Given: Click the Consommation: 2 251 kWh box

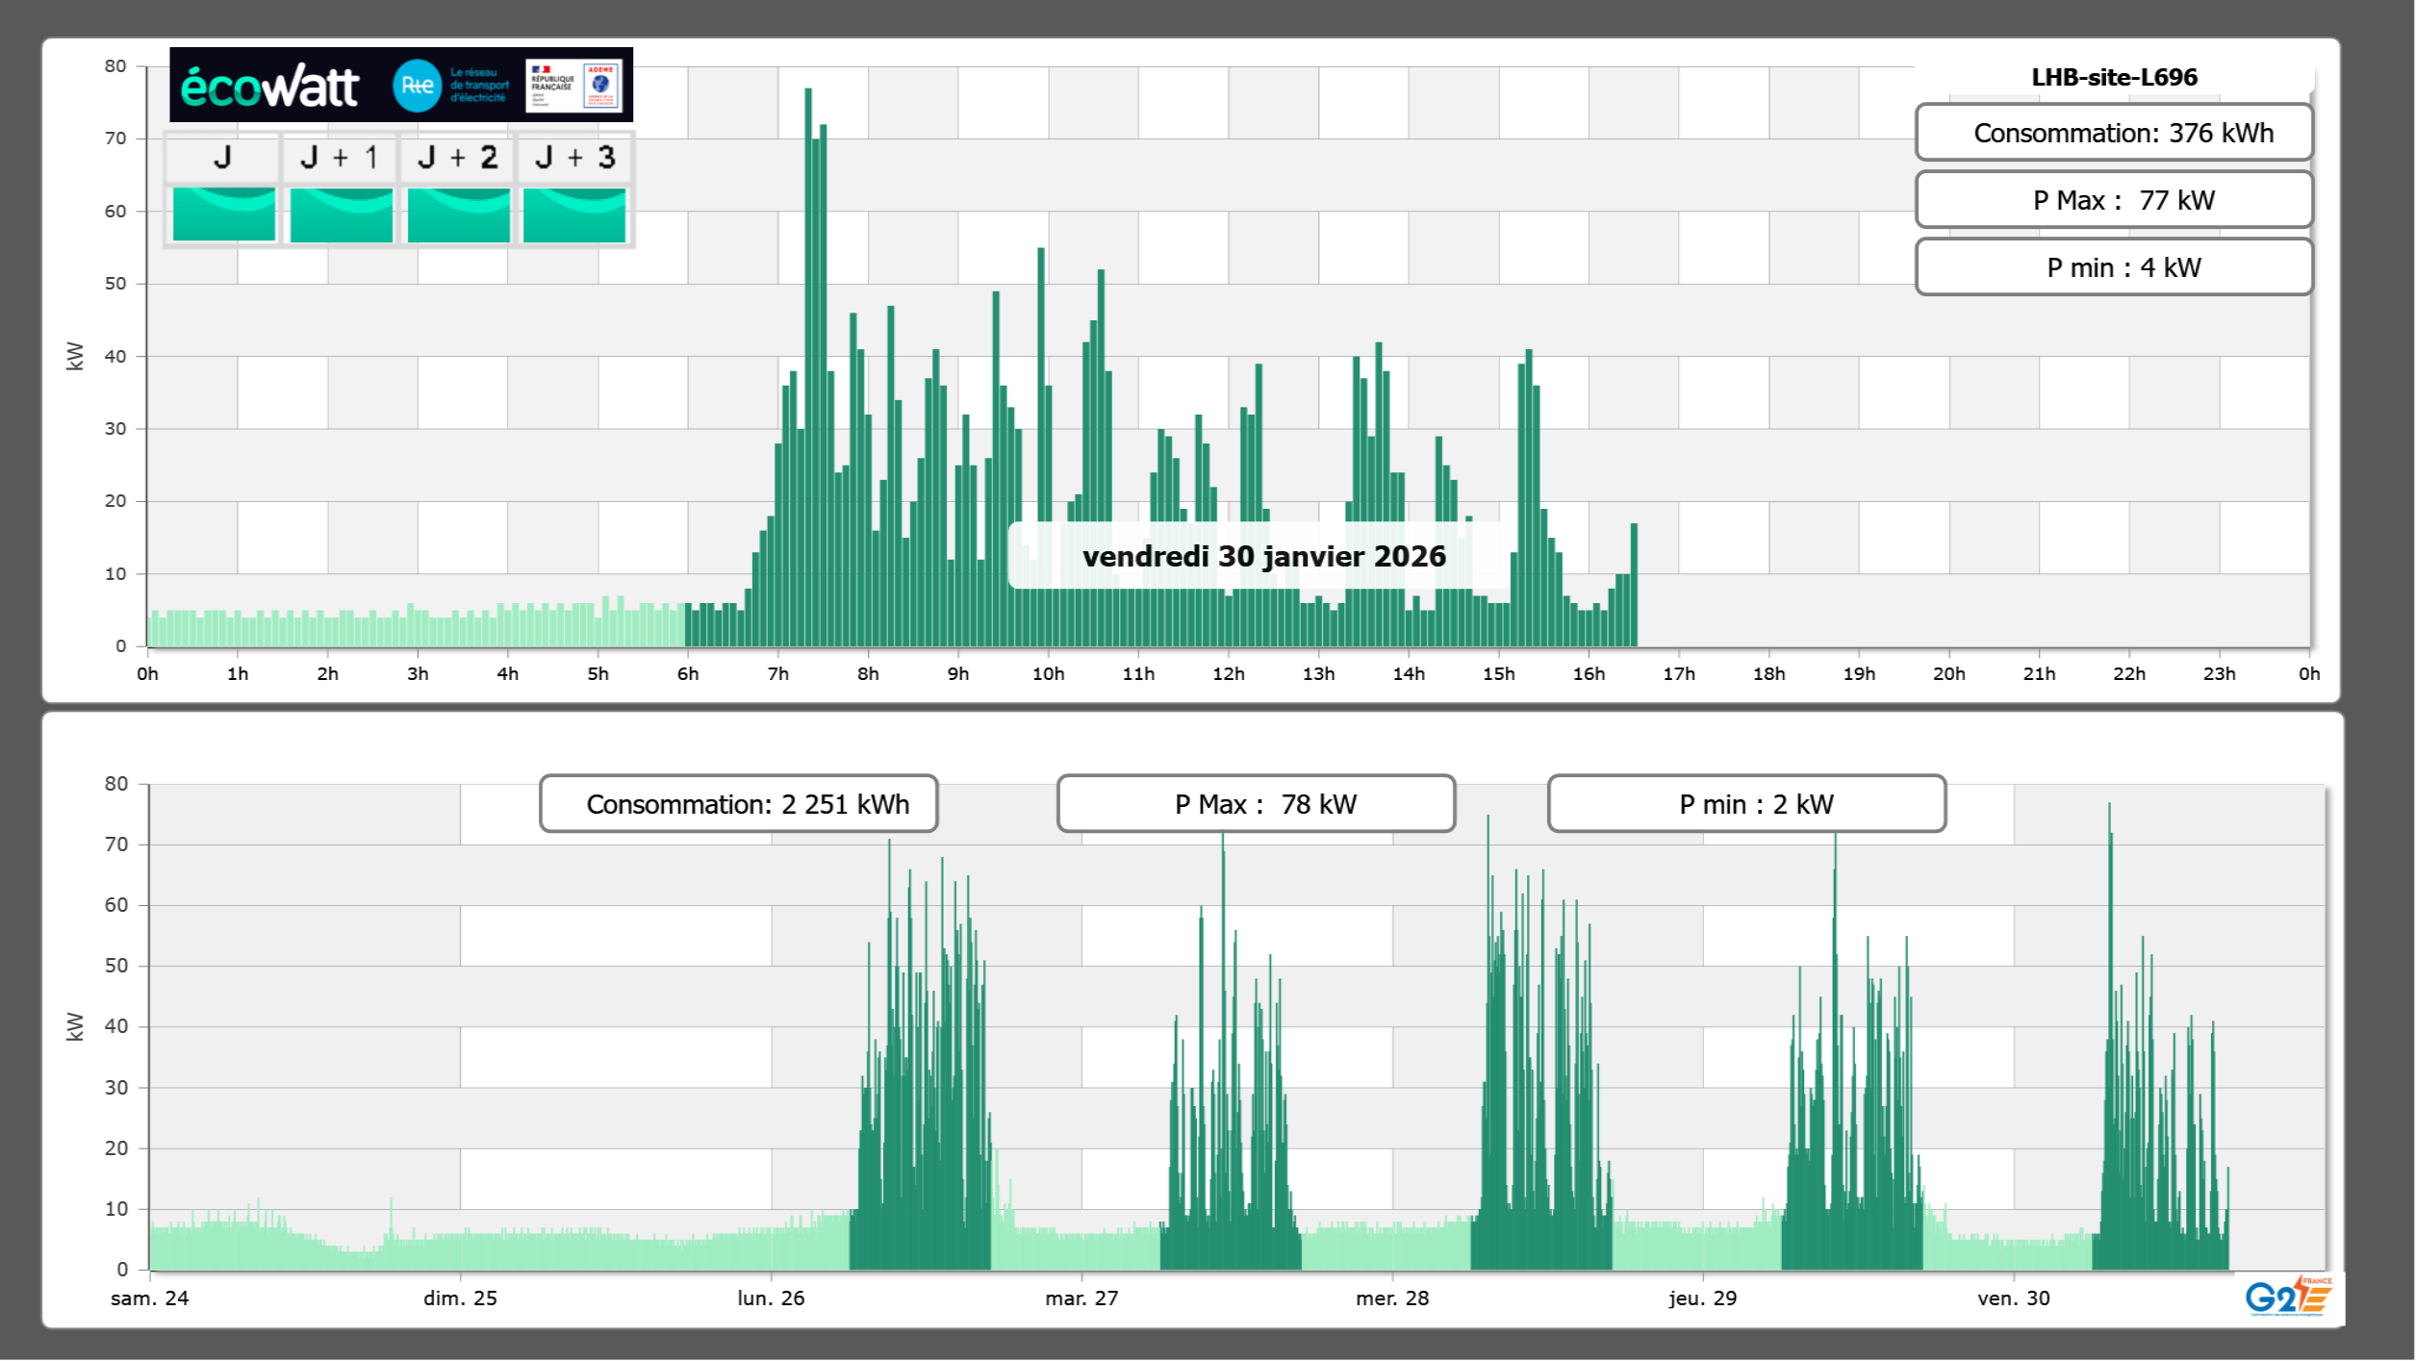Looking at the screenshot, I should tap(738, 804).
